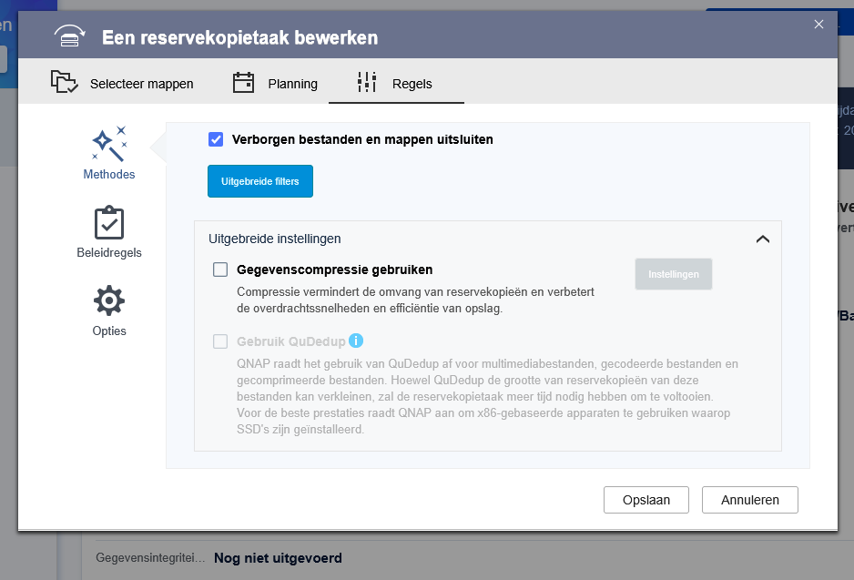The height and width of the screenshot is (580, 854).
Task: Collapse Uitgebreide instellingen with the chevron
Action: [763, 239]
